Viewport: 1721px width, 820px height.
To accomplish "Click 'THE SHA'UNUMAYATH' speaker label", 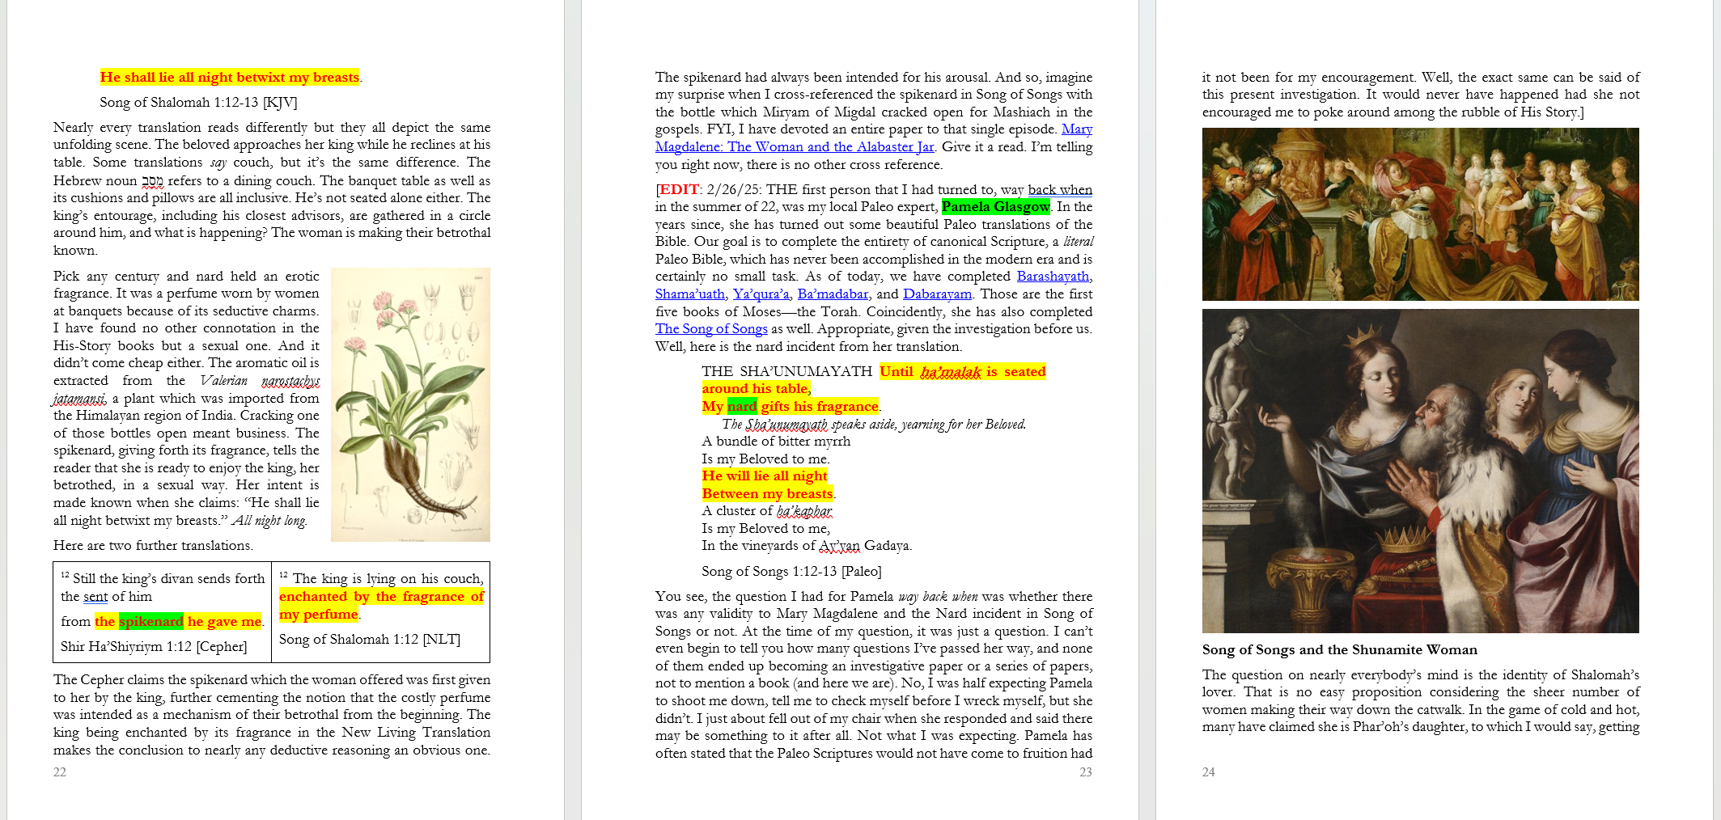I will coord(786,372).
